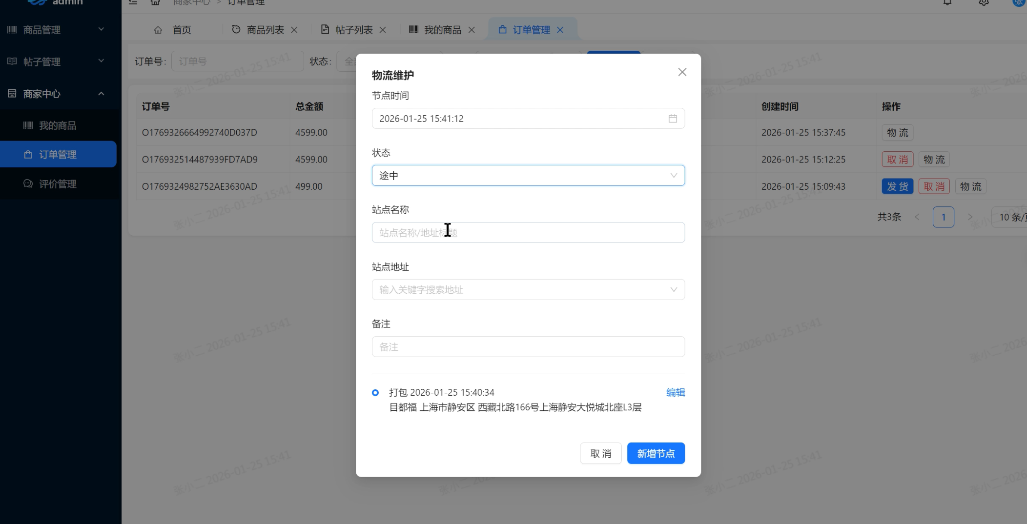Close the 物流维护 dialog with X icon
Viewport: 1027px width, 524px height.
tap(682, 72)
